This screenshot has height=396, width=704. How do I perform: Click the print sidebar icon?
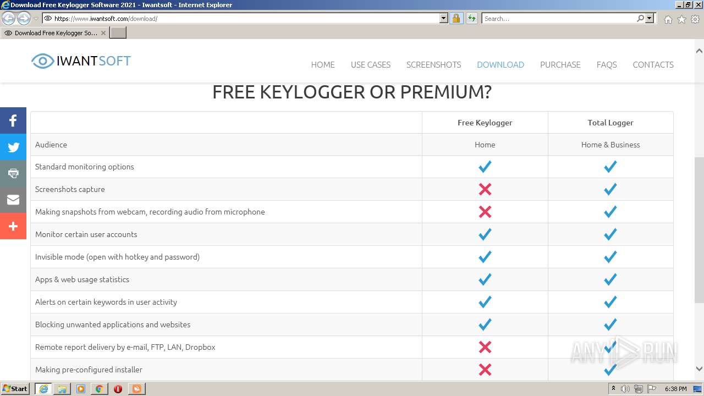tap(13, 173)
